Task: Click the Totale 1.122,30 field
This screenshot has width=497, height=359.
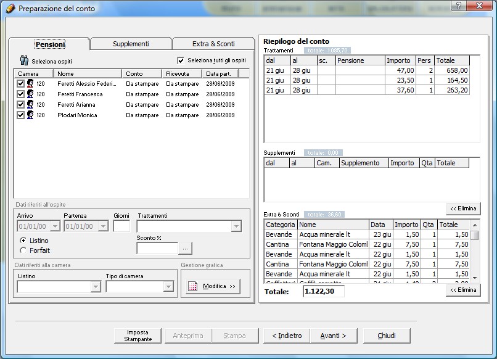Action: 324,291
